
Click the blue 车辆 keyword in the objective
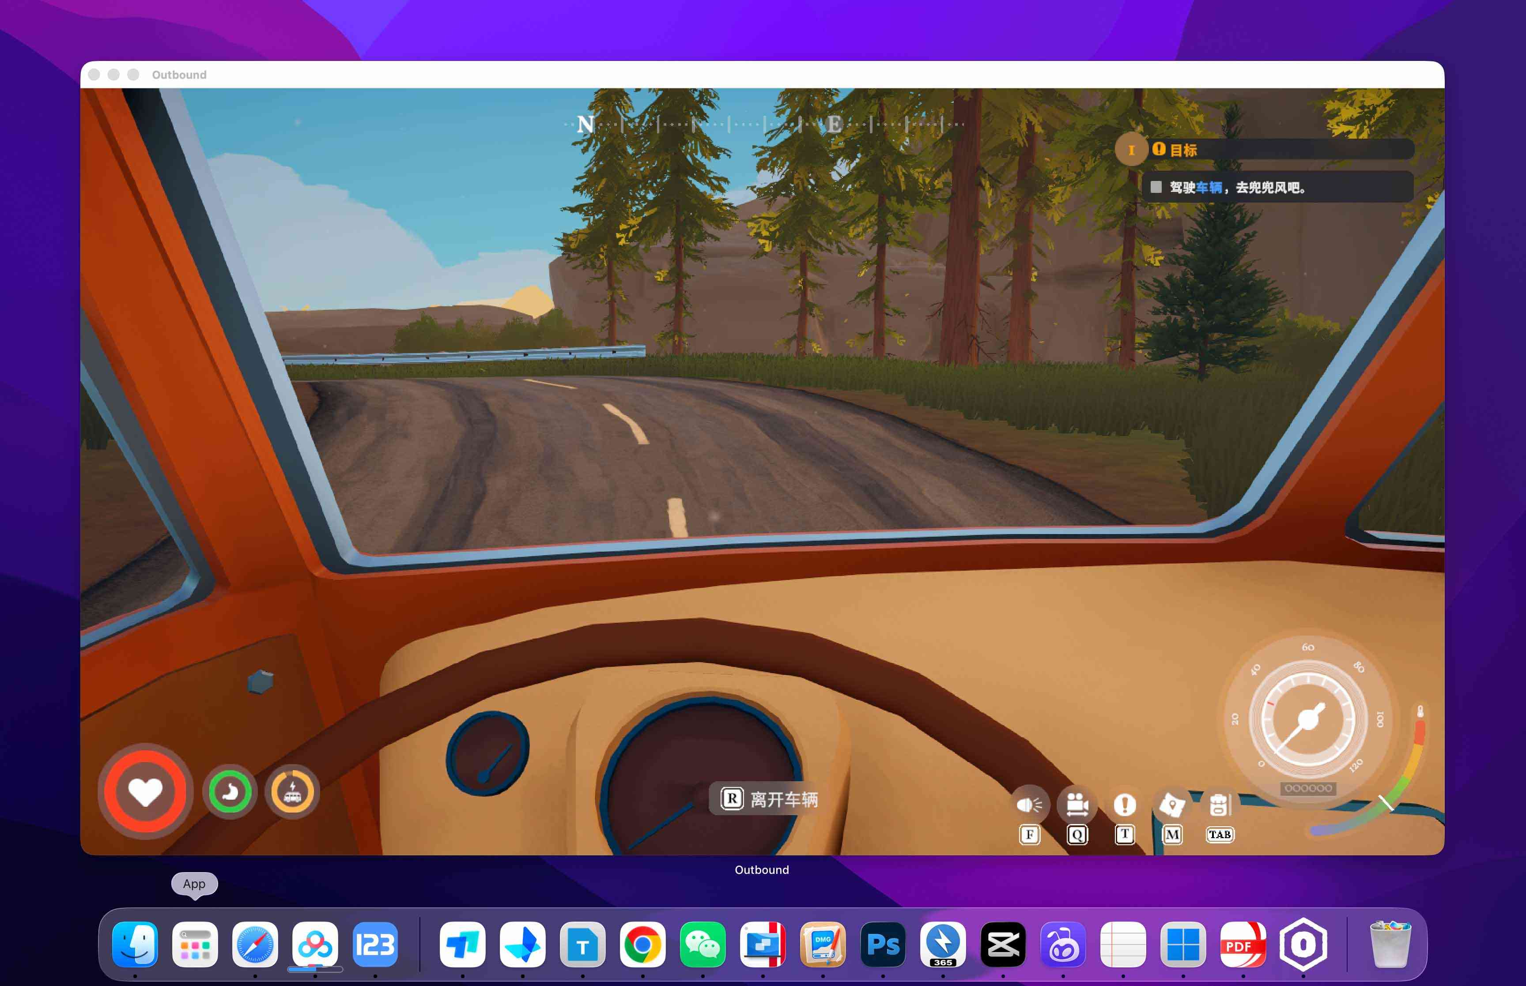tap(1209, 188)
